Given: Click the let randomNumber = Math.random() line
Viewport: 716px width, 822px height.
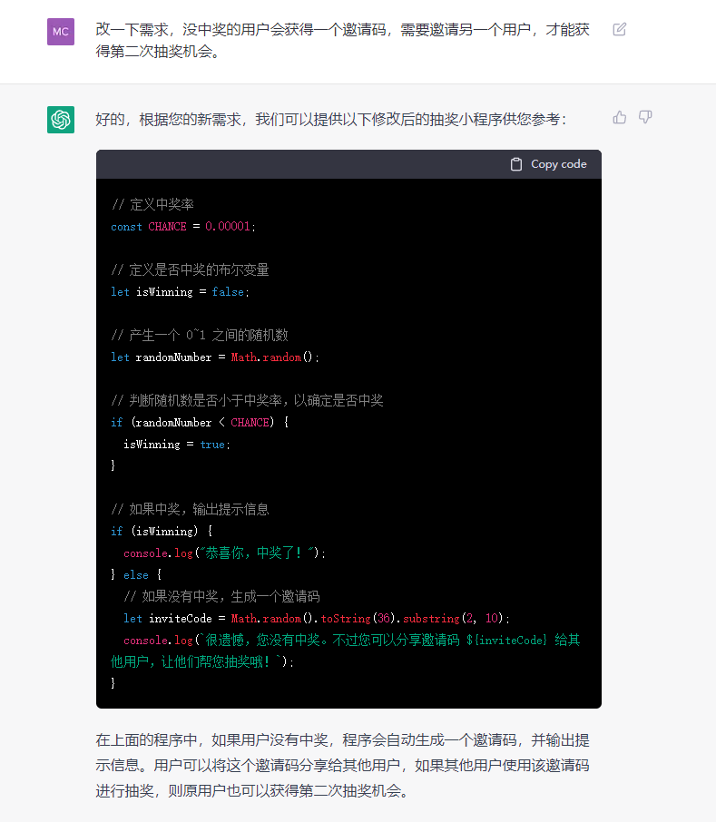Looking at the screenshot, I should [215, 357].
